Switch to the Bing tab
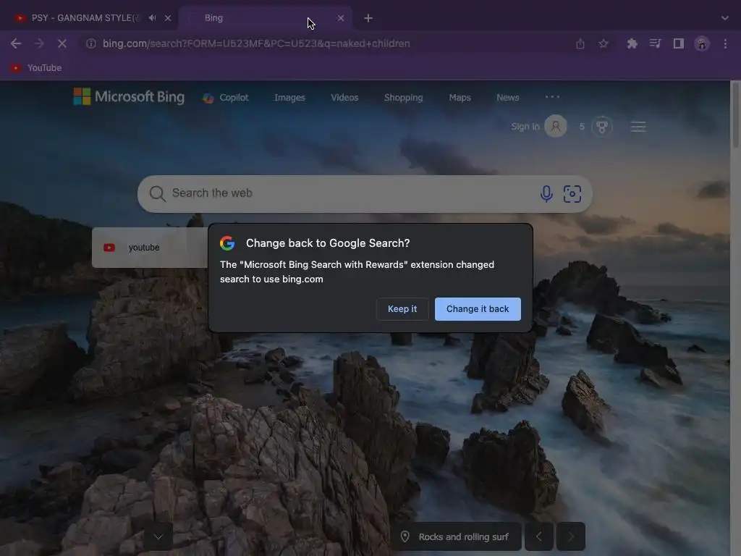Screen dimensions: 741x556 click(x=265, y=18)
